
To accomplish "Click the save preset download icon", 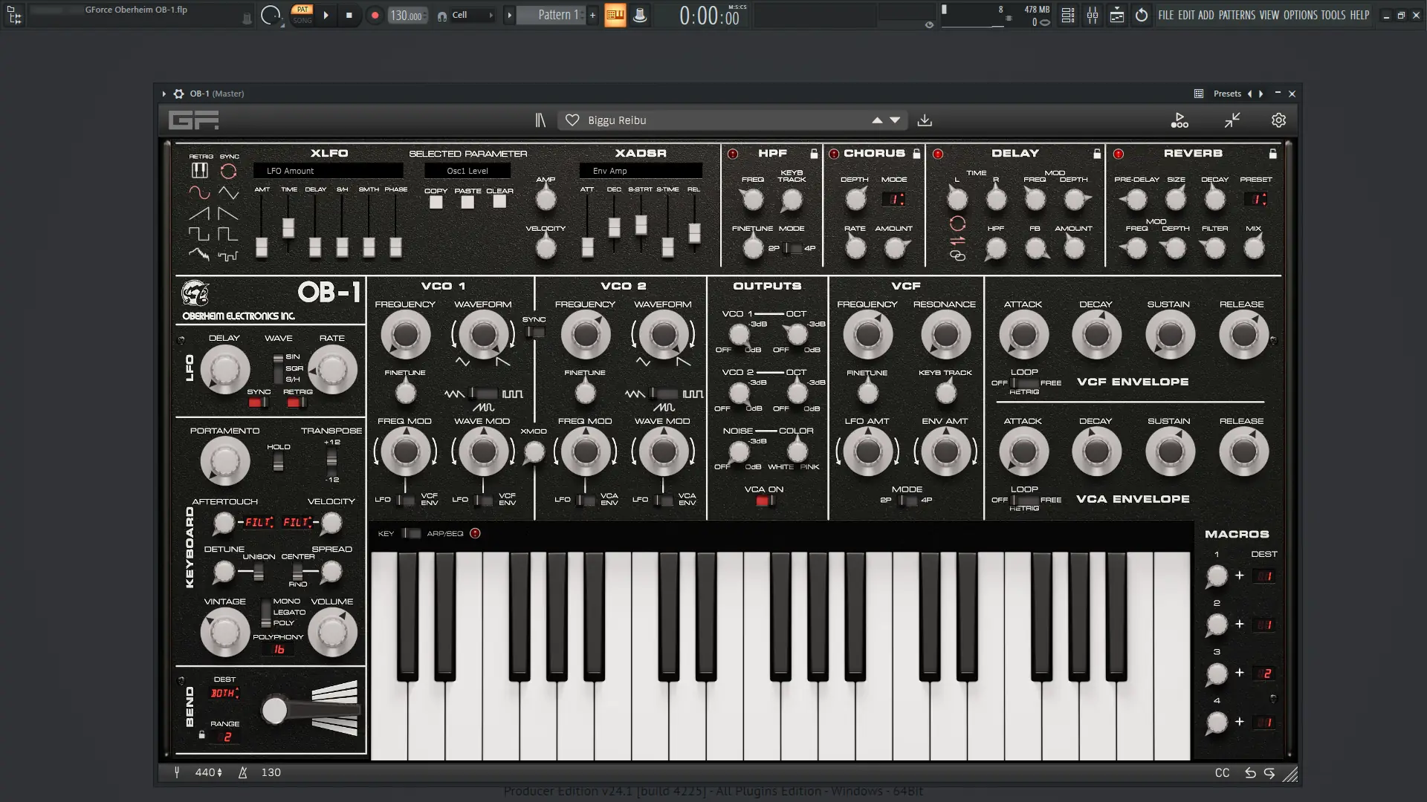I will [x=925, y=120].
